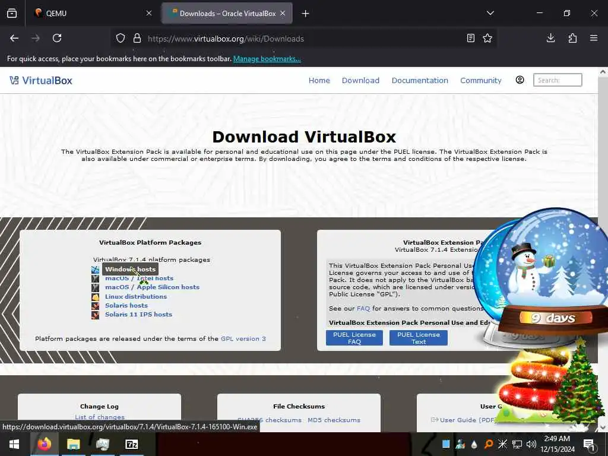Open the MD5 checksums link
Viewport: 608px width, 456px height.
click(334, 420)
